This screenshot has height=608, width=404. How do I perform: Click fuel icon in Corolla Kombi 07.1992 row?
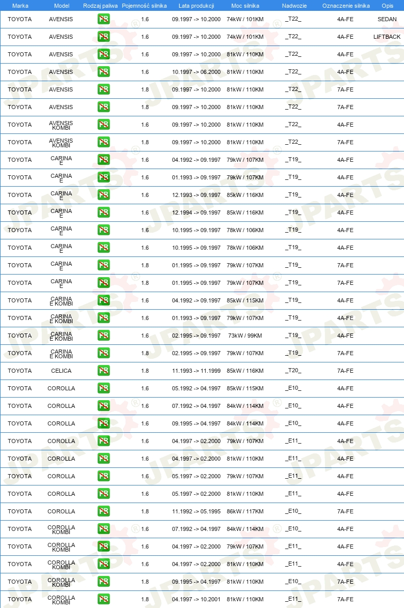[103, 529]
